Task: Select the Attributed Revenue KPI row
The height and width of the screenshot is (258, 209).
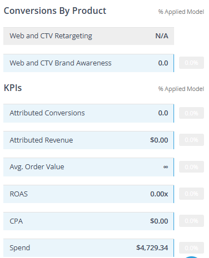Action: (89, 140)
